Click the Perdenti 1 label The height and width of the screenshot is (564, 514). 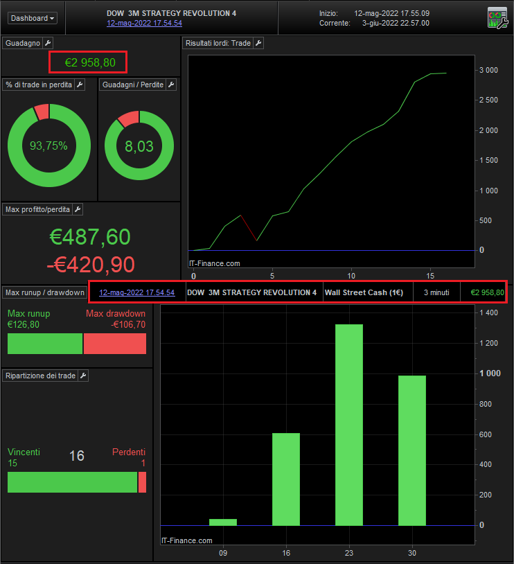(129, 457)
